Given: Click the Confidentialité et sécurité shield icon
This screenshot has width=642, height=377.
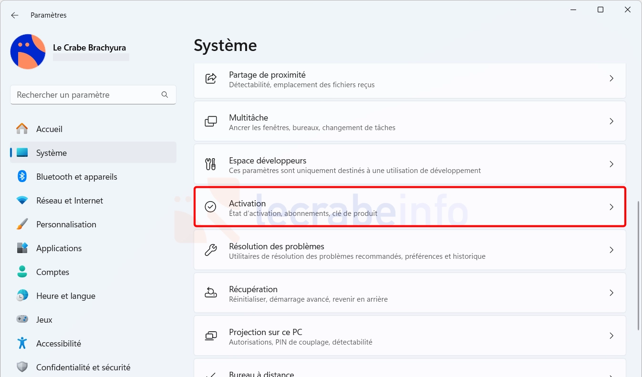Looking at the screenshot, I should point(22,367).
